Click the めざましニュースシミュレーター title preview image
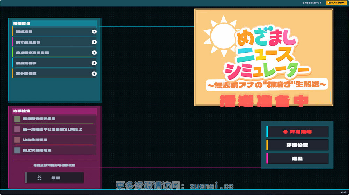This screenshot has height=195, width=349. pos(264,57)
